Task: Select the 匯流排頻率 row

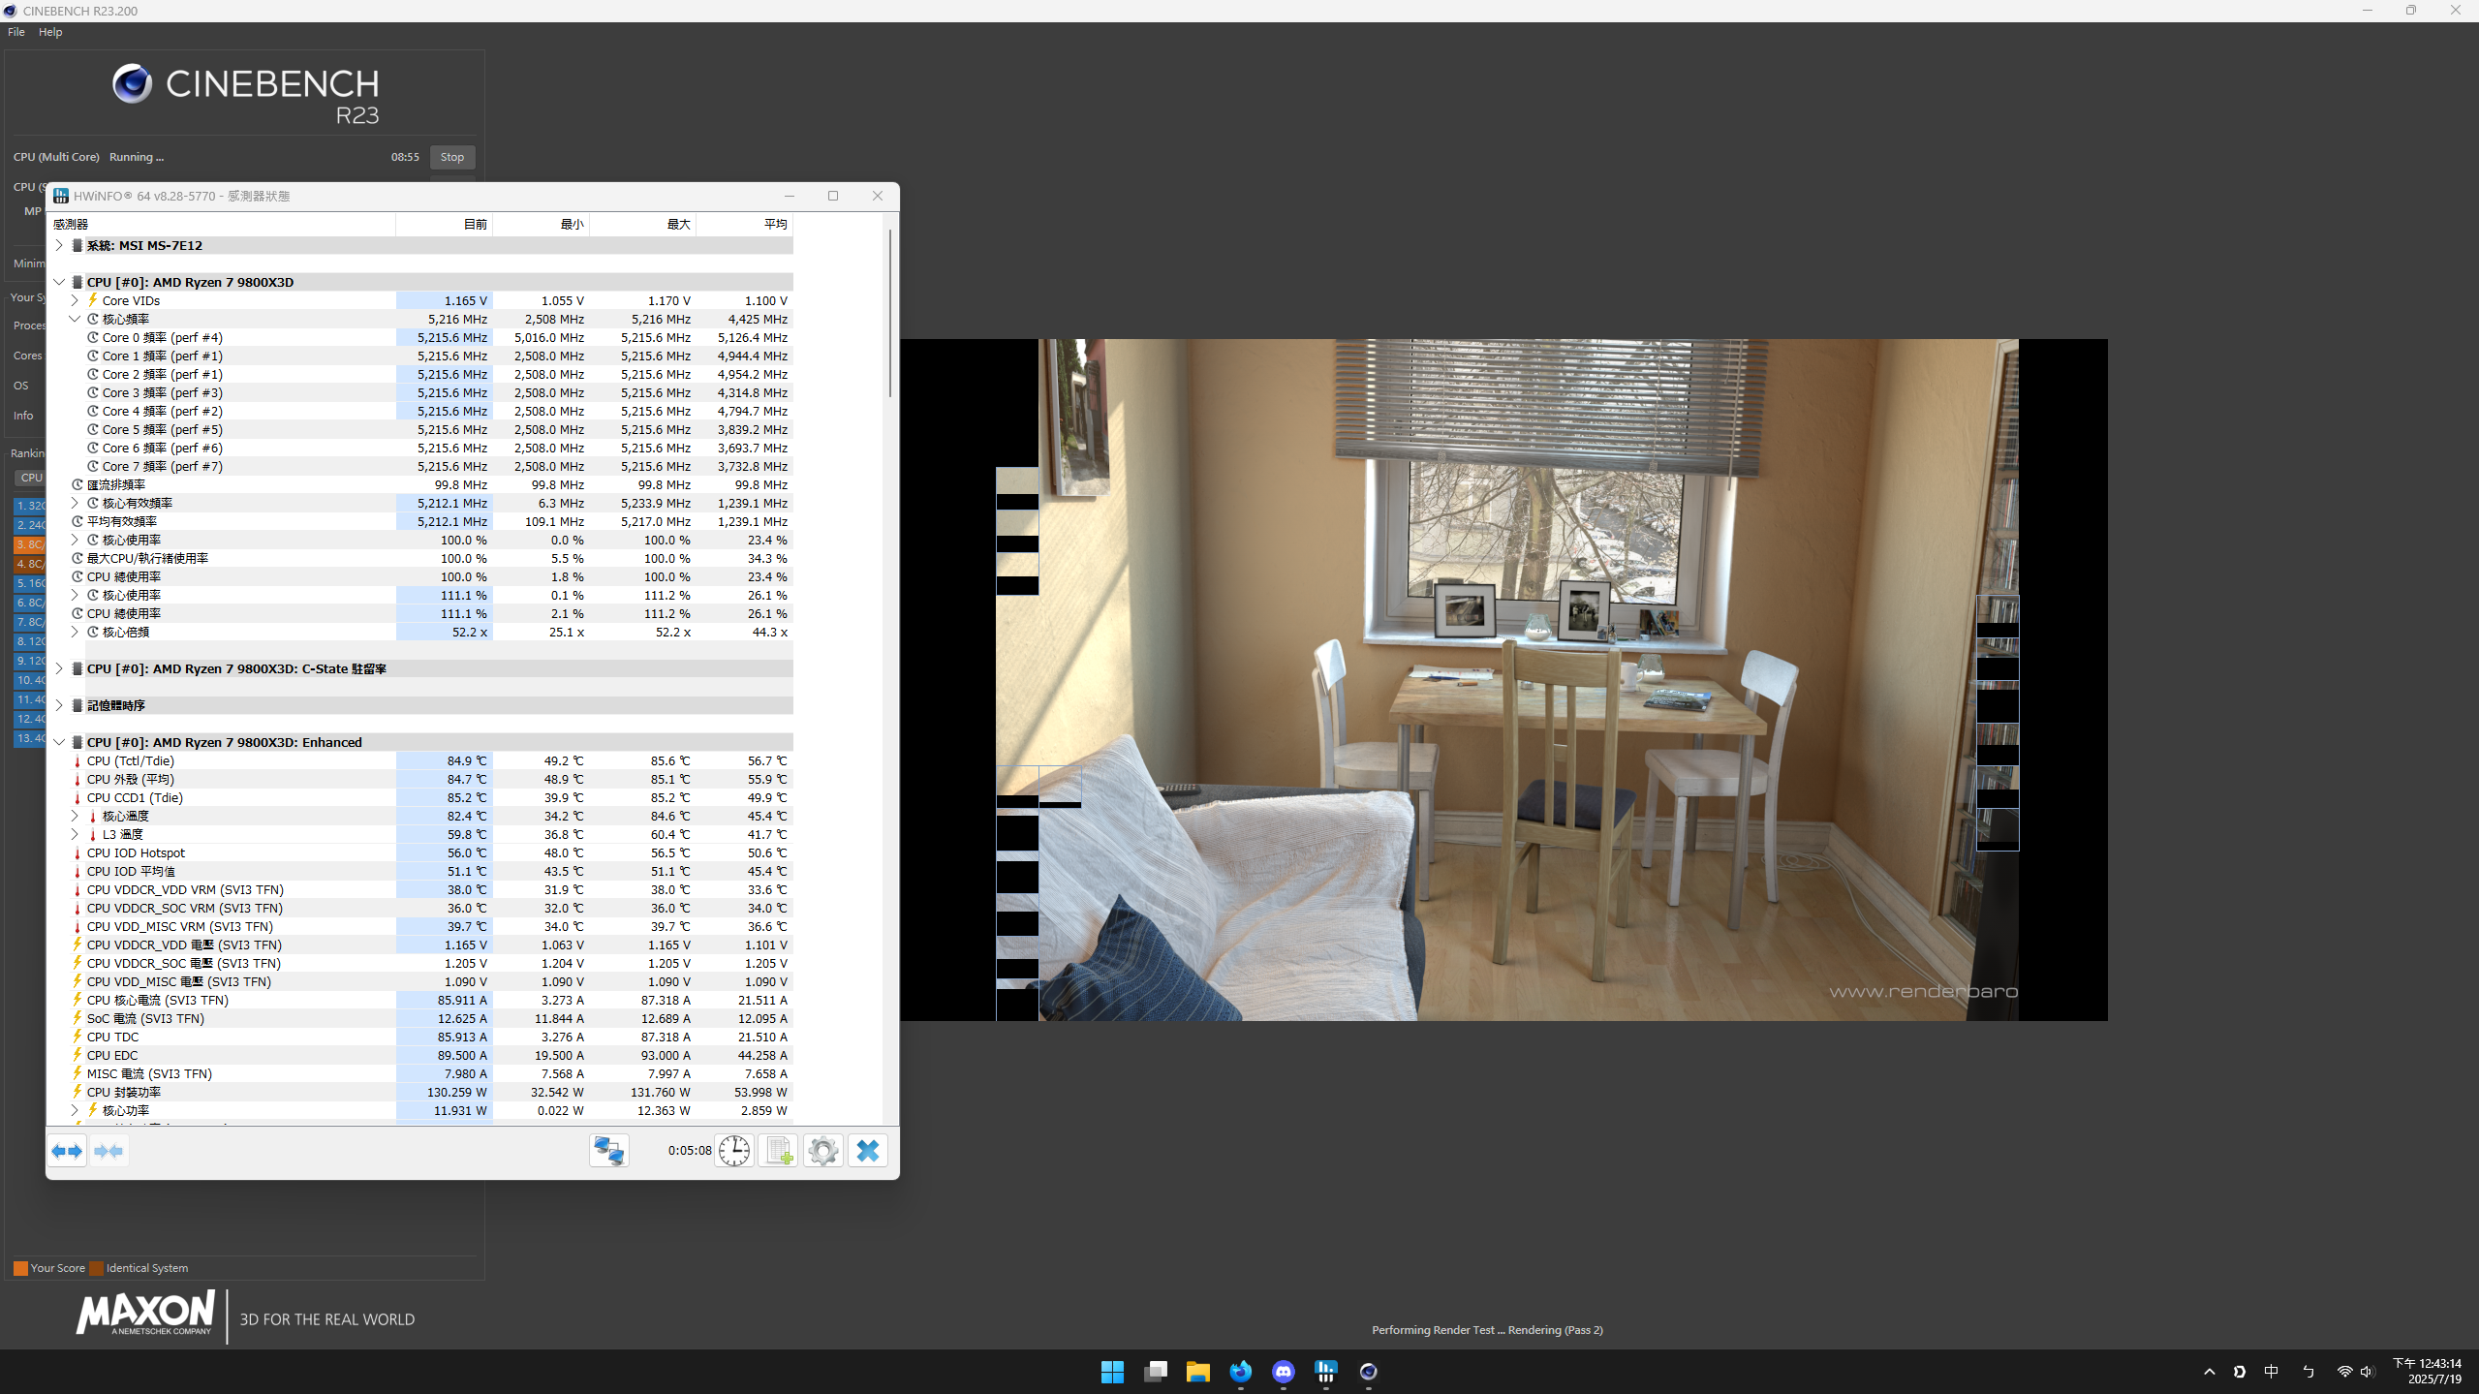Action: (420, 484)
